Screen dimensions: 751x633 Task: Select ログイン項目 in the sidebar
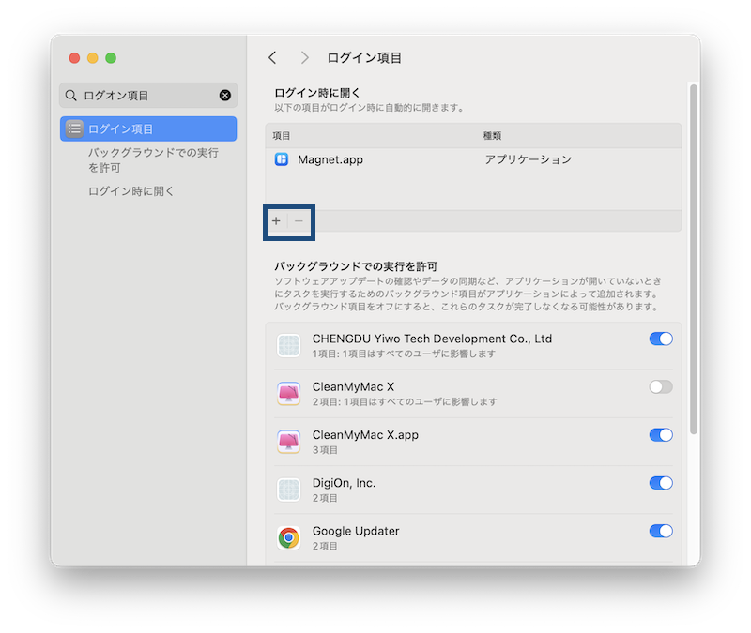(x=148, y=128)
